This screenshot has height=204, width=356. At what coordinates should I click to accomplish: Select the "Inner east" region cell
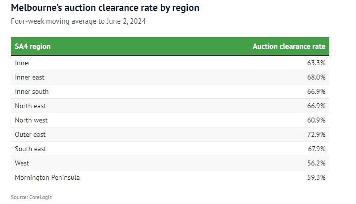click(30, 78)
